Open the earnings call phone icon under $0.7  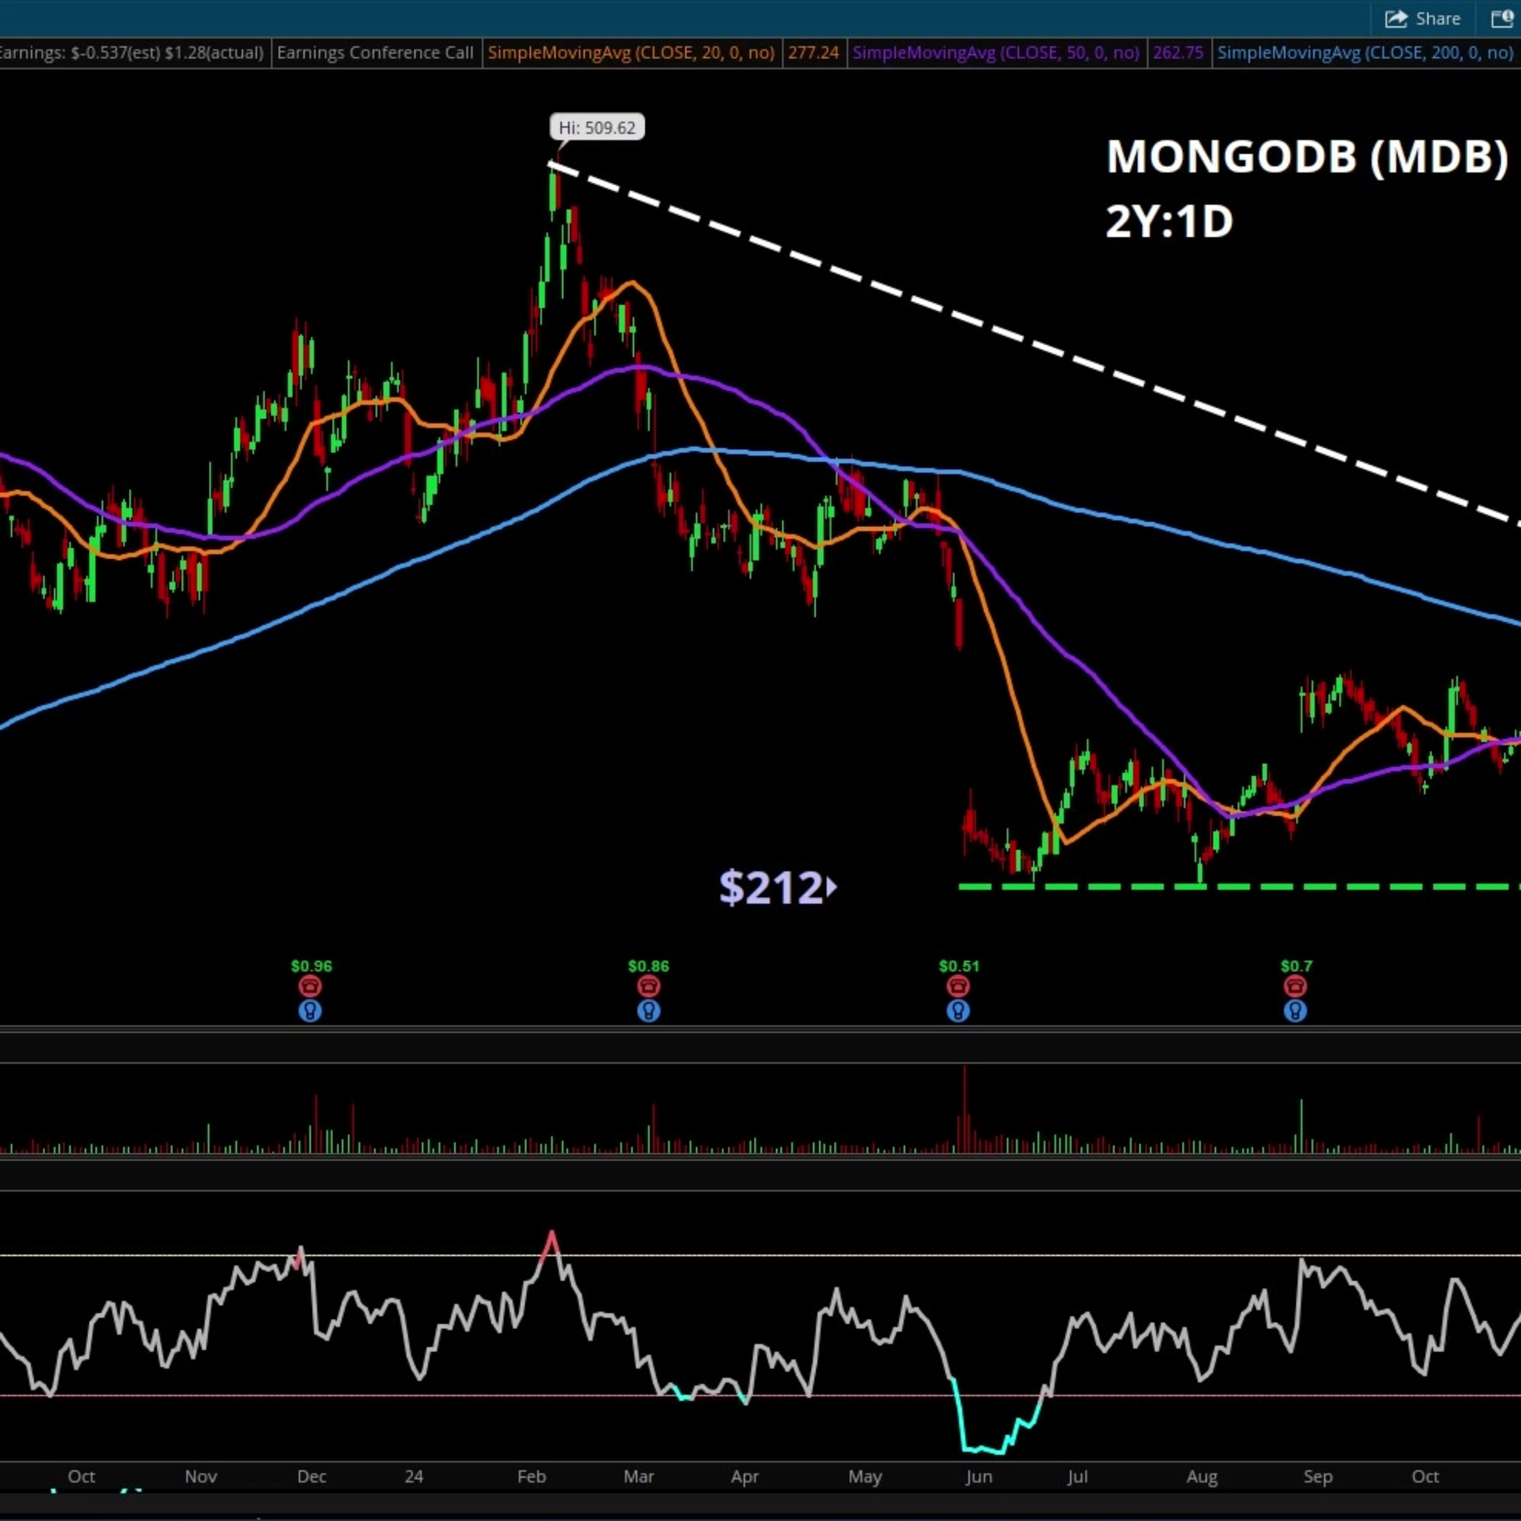(1295, 987)
